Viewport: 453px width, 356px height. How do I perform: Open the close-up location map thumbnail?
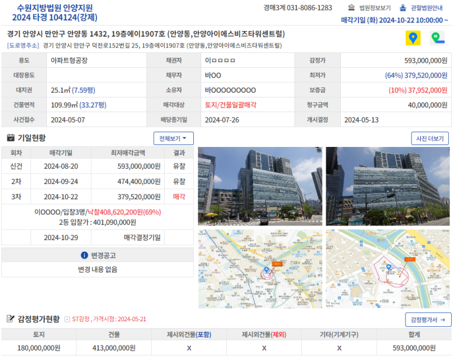coord(388,269)
